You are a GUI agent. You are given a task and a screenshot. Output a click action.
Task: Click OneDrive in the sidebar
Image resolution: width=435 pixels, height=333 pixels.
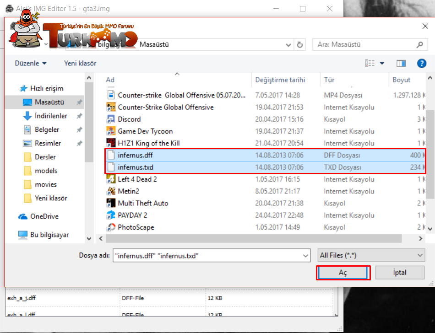click(x=44, y=216)
